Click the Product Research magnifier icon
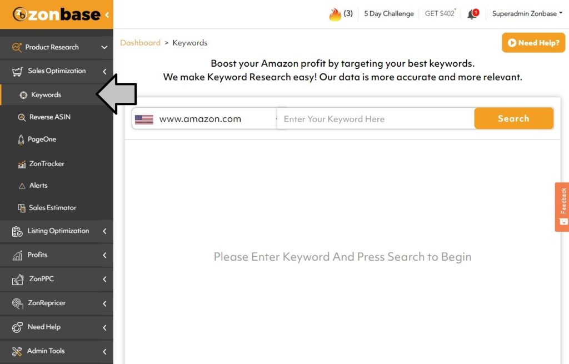 click(17, 47)
